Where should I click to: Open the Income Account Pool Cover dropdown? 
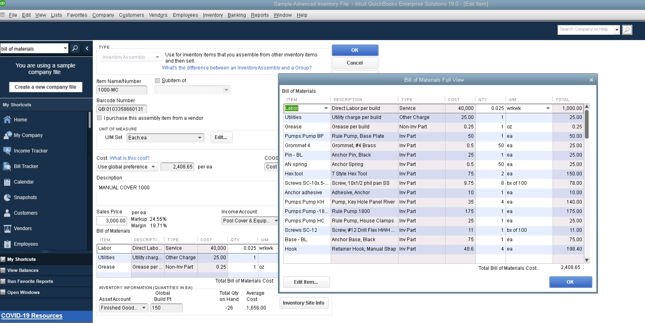[276, 221]
